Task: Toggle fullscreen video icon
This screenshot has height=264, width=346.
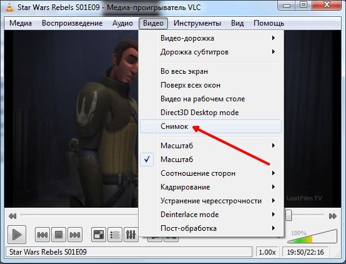Action: pyautogui.click(x=99, y=235)
